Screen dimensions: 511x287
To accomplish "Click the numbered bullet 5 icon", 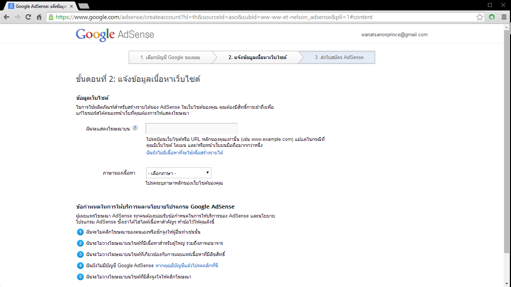I will click(80, 277).
